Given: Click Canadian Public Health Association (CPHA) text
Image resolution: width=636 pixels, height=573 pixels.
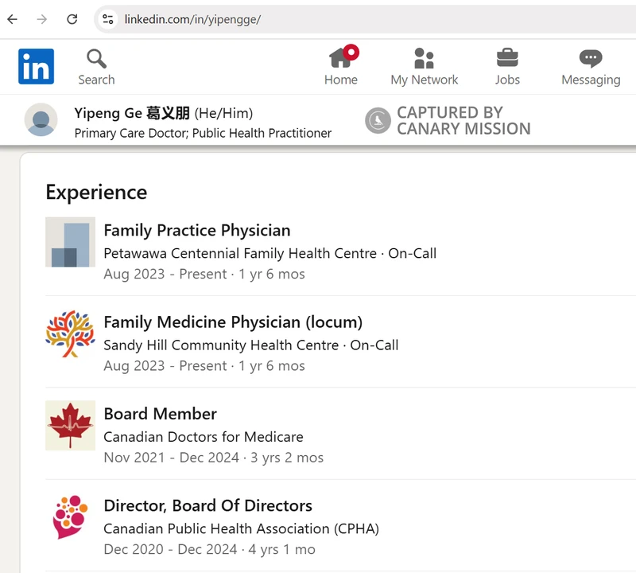Looking at the screenshot, I should click(x=242, y=528).
